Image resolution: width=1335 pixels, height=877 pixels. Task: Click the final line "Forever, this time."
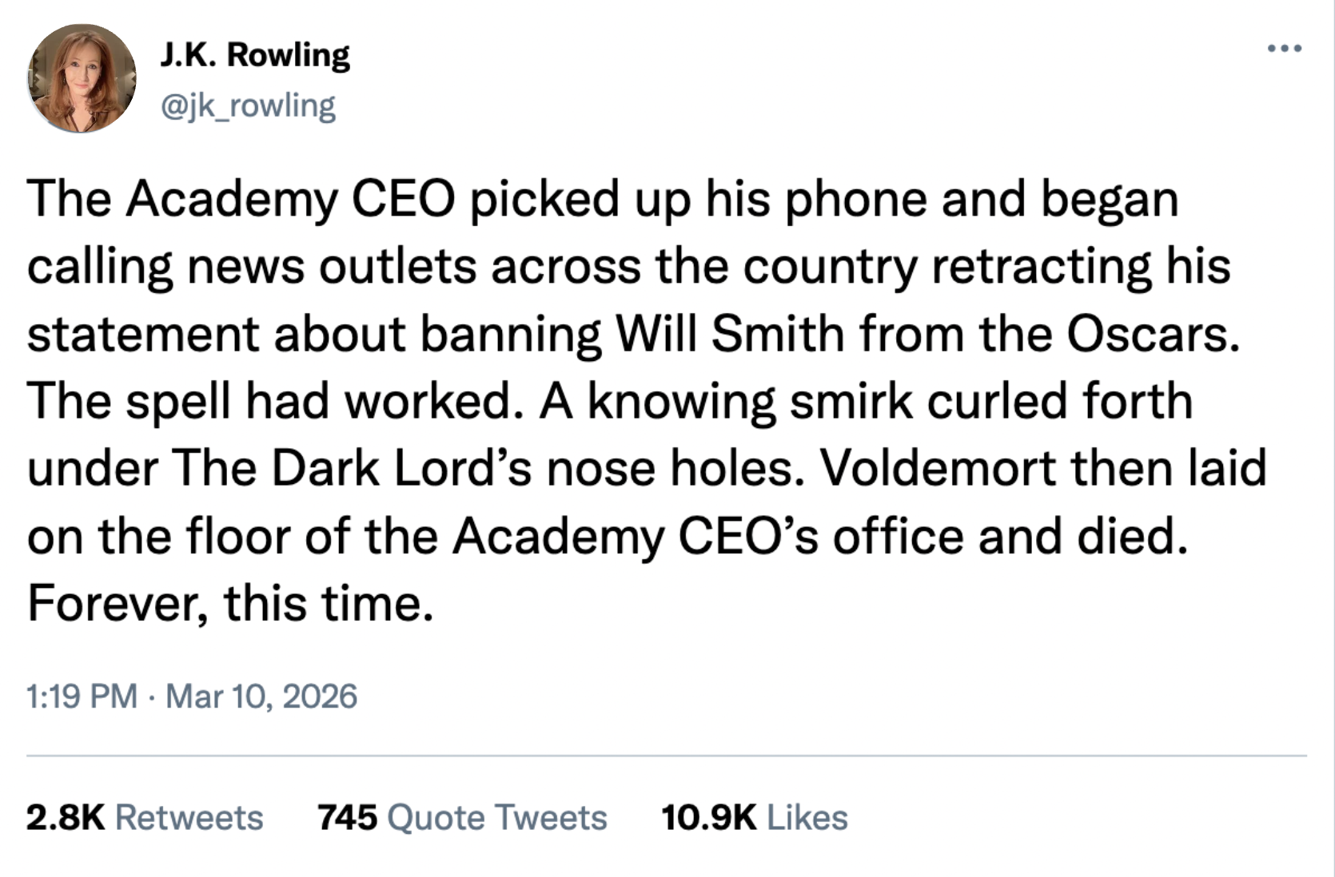[x=230, y=603]
